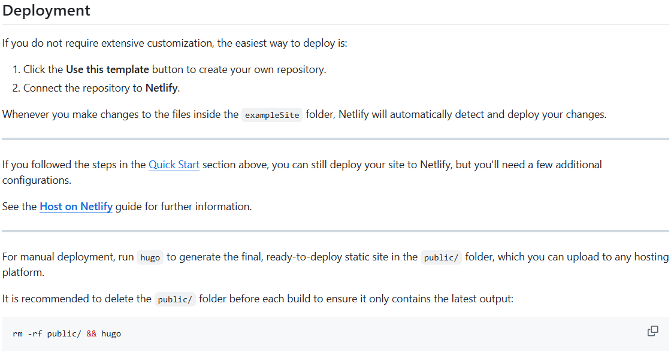Open the Host on Netlify guide
Screen dimensions: 671x355
[x=76, y=207]
